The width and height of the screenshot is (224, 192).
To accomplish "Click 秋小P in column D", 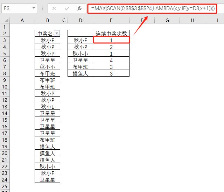I will tap(80, 47).
